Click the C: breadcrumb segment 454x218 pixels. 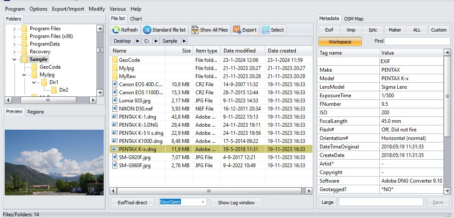[147, 41]
